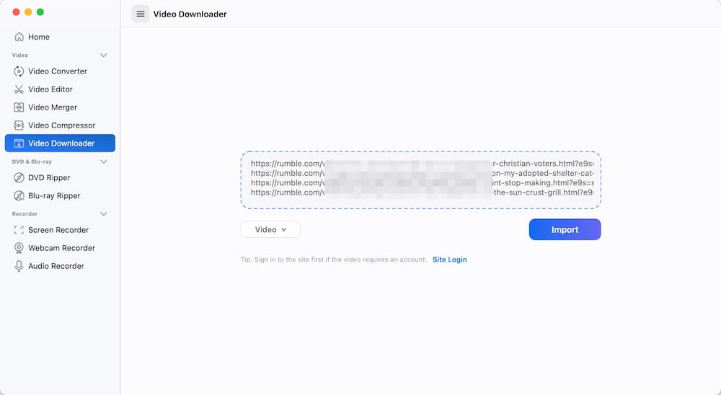
Task: Click the Video Editor scissors icon
Action: click(x=19, y=89)
